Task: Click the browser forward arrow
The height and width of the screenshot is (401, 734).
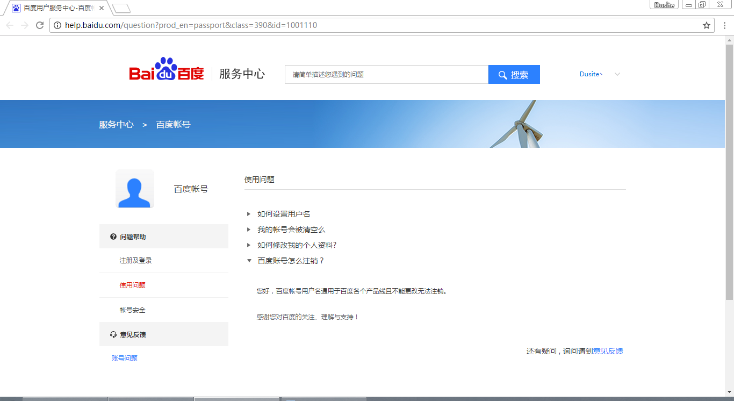Action: point(25,25)
